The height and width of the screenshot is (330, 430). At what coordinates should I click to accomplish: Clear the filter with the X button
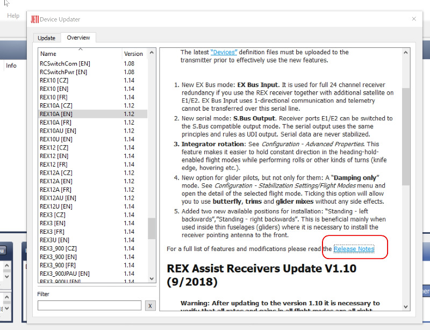pyautogui.click(x=150, y=306)
